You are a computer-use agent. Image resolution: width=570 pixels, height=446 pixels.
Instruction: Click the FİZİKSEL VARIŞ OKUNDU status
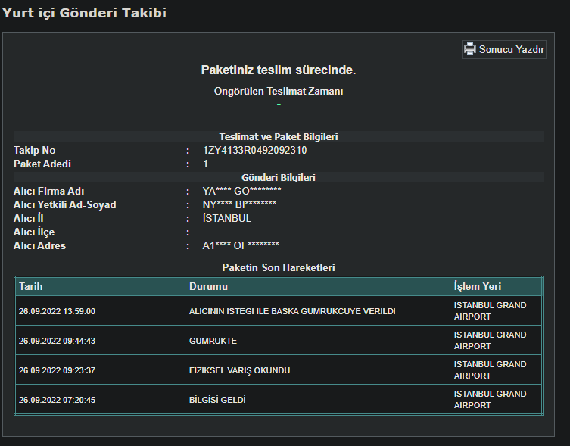point(239,370)
